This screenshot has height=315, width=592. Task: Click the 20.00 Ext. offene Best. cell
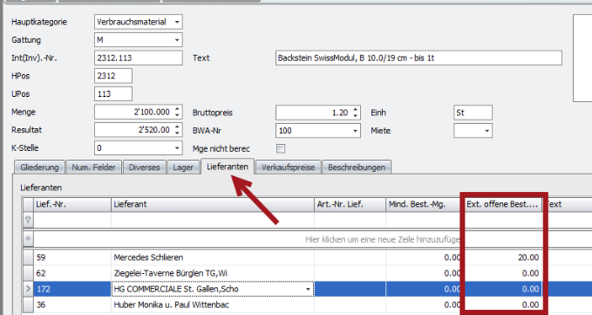click(504, 257)
